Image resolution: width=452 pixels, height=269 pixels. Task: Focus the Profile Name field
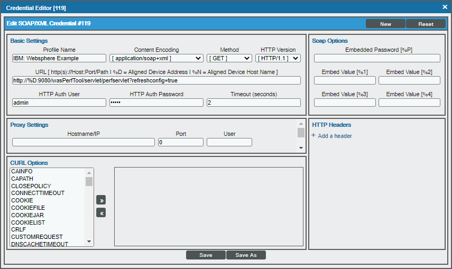[59, 58]
